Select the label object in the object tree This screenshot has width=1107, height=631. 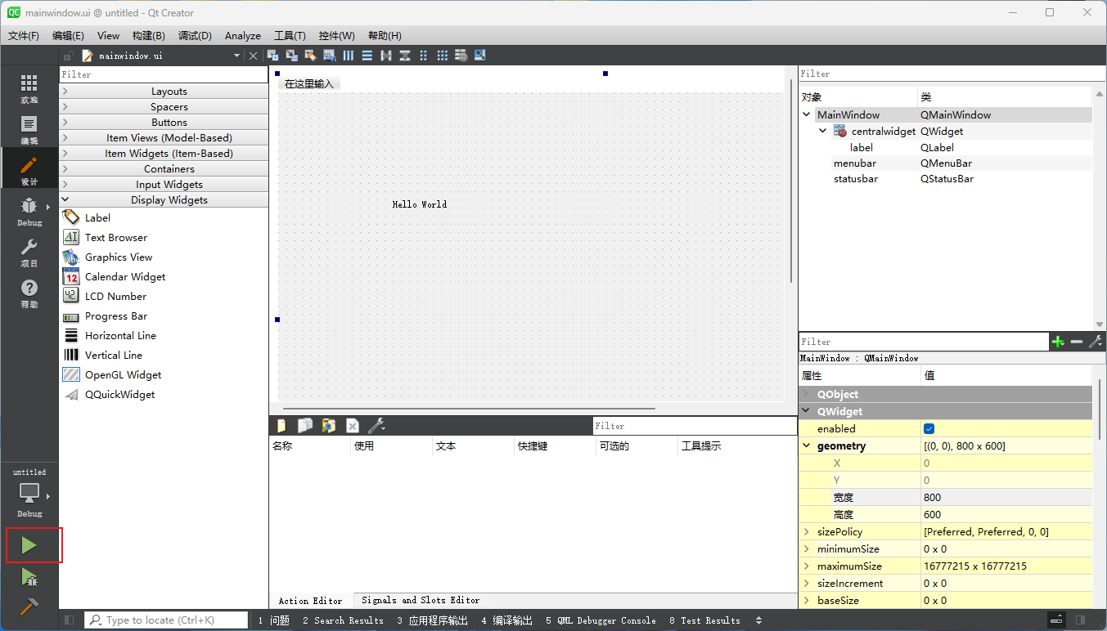(861, 148)
